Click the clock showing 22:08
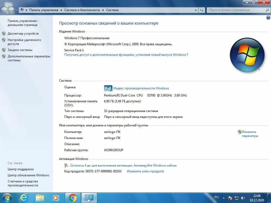This screenshot has height=203, width=271. coord(257,196)
